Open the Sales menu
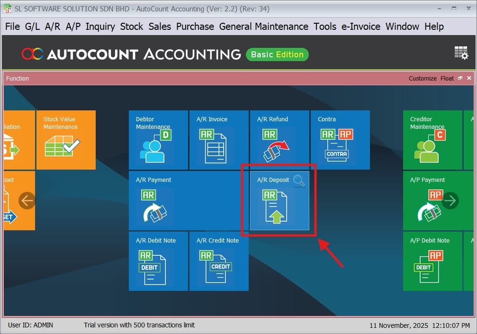The height and width of the screenshot is (334, 477). (x=159, y=27)
